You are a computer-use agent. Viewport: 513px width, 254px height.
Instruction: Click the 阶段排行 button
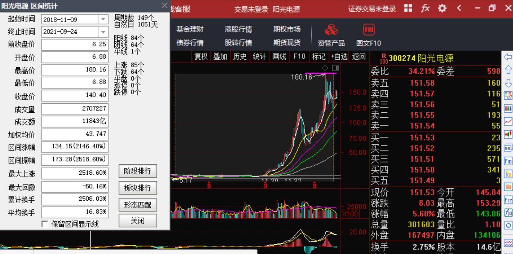coord(138,171)
